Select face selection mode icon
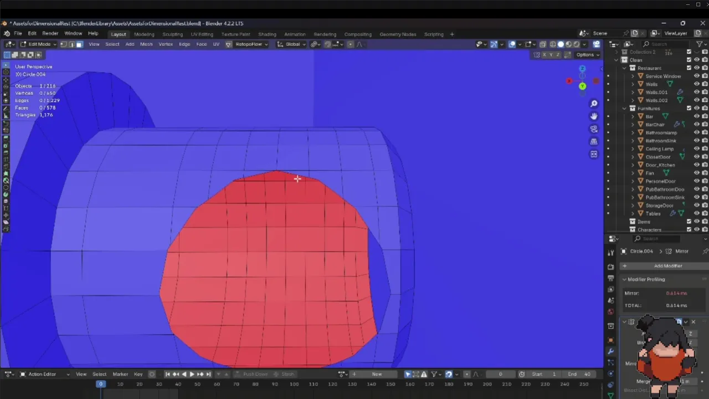Viewport: 709px width, 399px height. (x=79, y=44)
